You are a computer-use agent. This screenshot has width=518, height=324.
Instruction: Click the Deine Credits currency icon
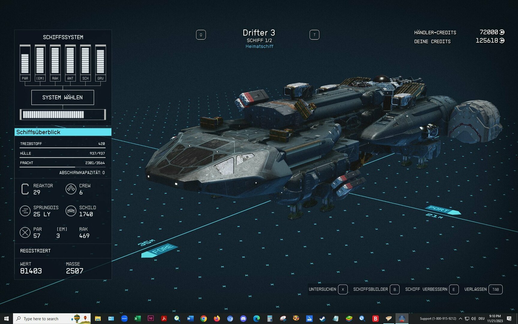[x=502, y=40]
